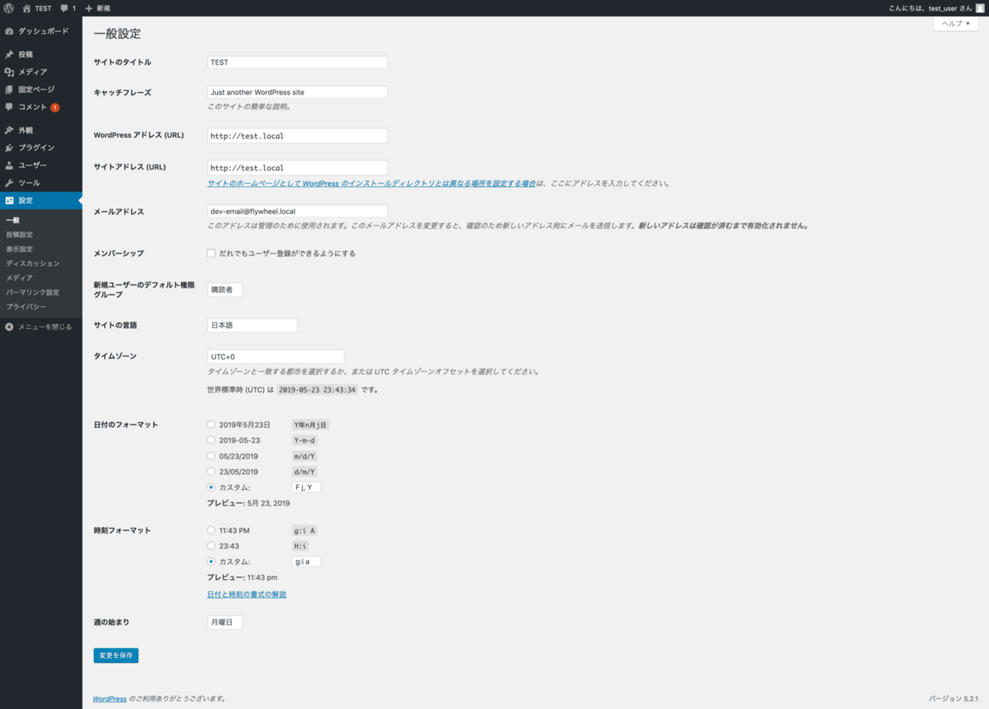Click the plug icon for プラグイン
The height and width of the screenshot is (709, 989).
coord(9,148)
